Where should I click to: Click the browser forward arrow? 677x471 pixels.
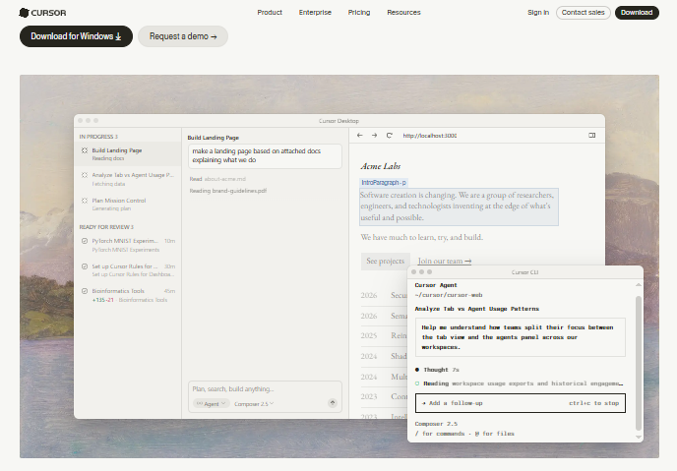click(374, 136)
